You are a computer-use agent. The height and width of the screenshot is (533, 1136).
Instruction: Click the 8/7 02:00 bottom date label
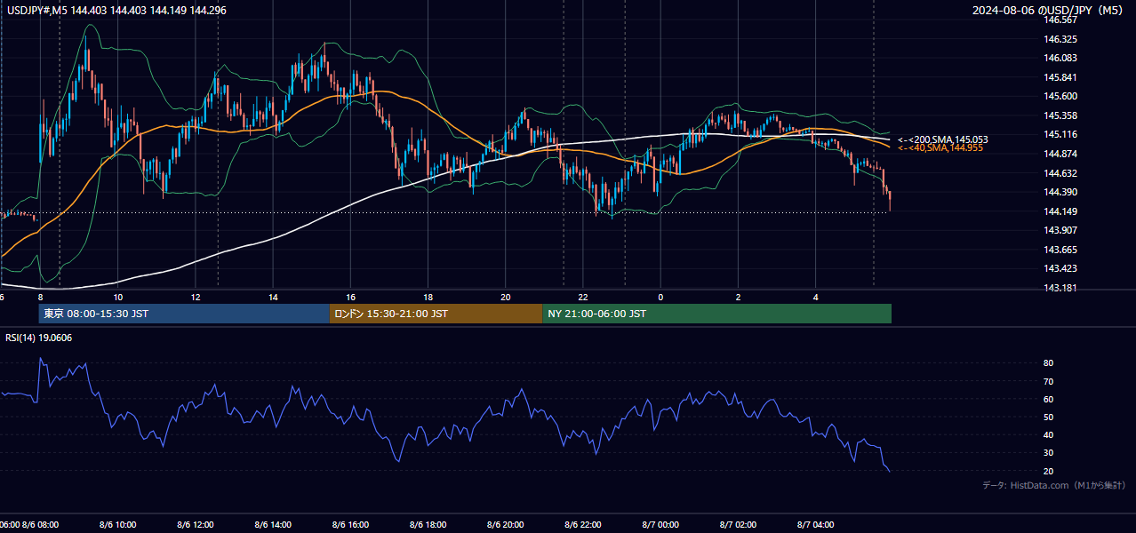click(738, 524)
